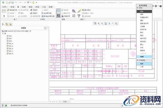Open the 文件 menu dropdown
Screen dimensions: 163x108
click(x=5, y=7)
